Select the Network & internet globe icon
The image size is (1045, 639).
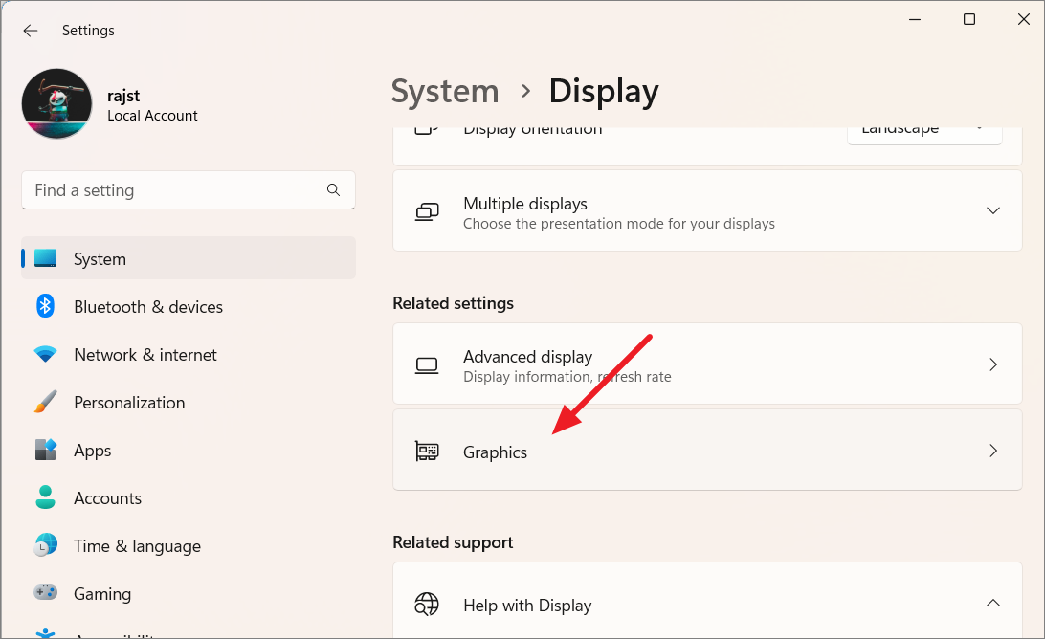45,354
